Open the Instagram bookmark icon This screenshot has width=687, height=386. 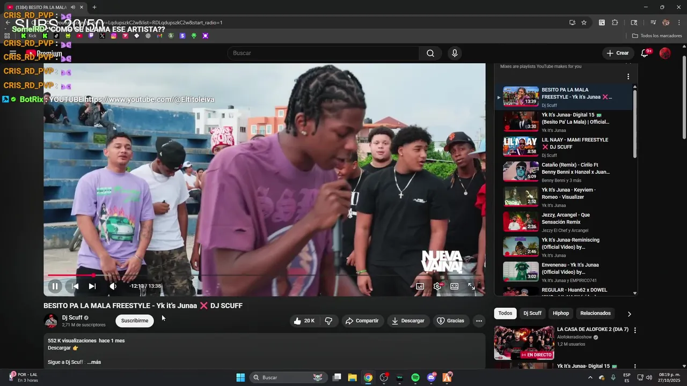pos(114,36)
